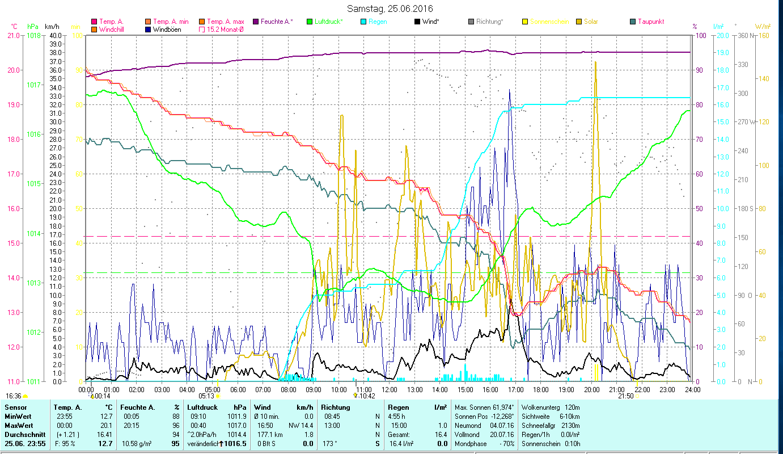Click the Windchill legend color square
The height and width of the screenshot is (454, 783).
[94, 29]
